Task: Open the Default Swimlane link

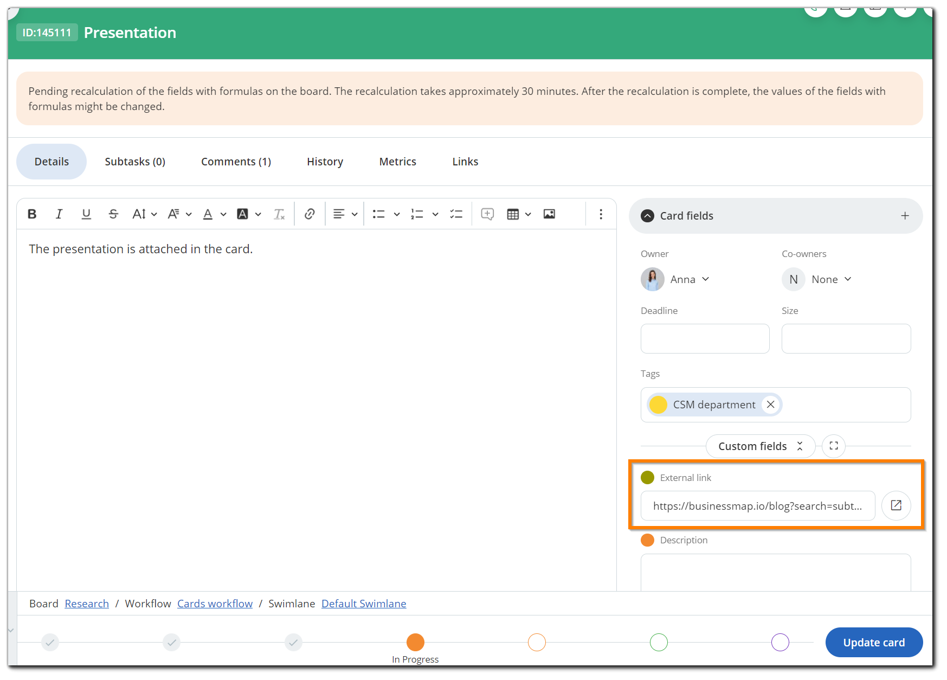Action: point(364,604)
